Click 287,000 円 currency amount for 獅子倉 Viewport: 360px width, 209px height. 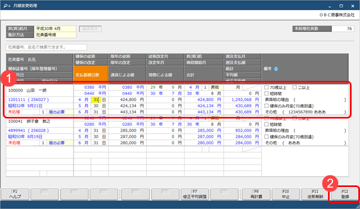click(127, 137)
